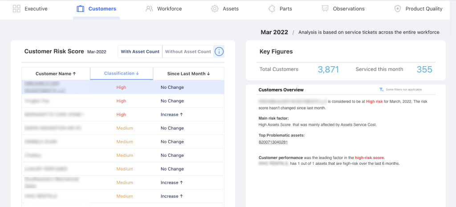
Task: Click the Parts puzzle piece icon
Action: 272,8
